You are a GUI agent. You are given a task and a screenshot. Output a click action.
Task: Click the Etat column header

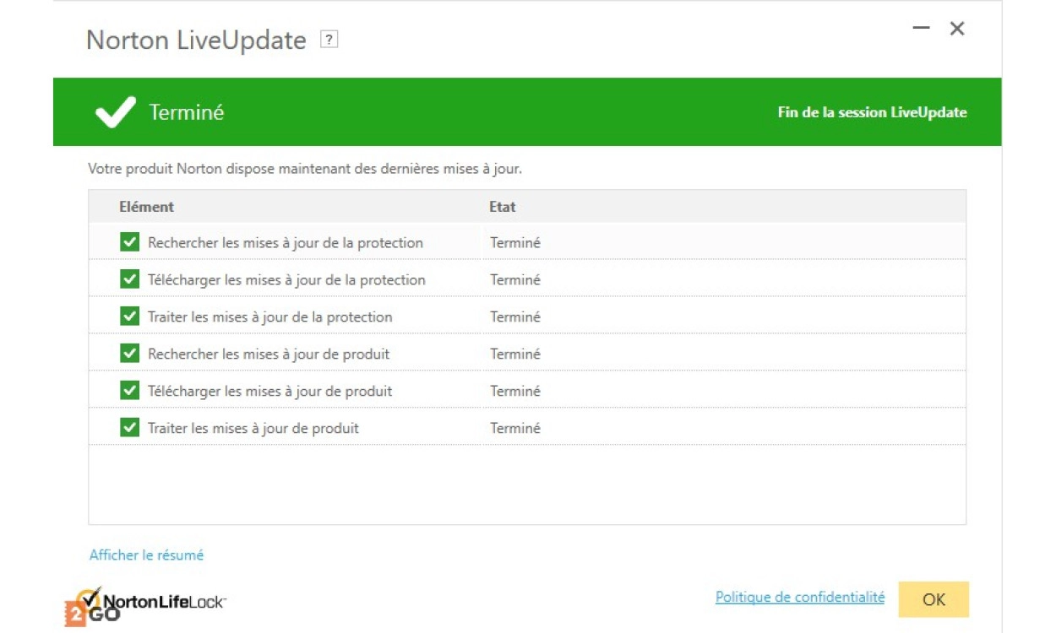click(x=502, y=207)
